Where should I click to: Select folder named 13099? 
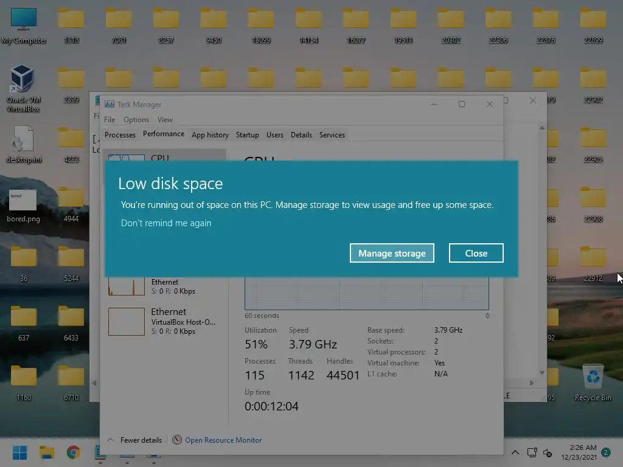click(x=261, y=26)
